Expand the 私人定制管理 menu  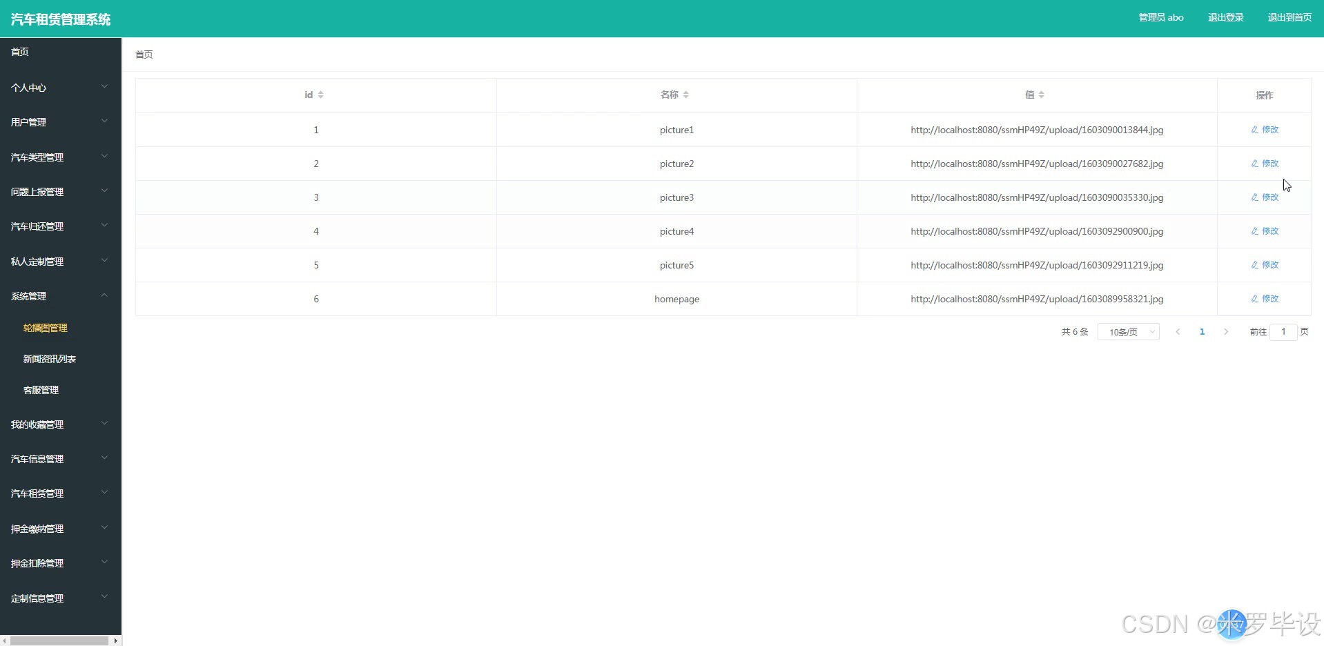(x=61, y=262)
